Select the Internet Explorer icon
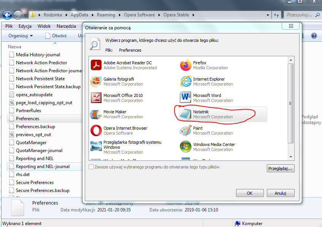 186,81
